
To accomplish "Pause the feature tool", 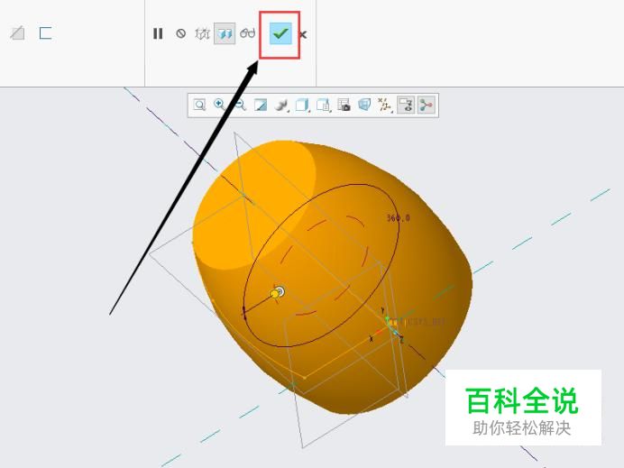I will (x=158, y=33).
